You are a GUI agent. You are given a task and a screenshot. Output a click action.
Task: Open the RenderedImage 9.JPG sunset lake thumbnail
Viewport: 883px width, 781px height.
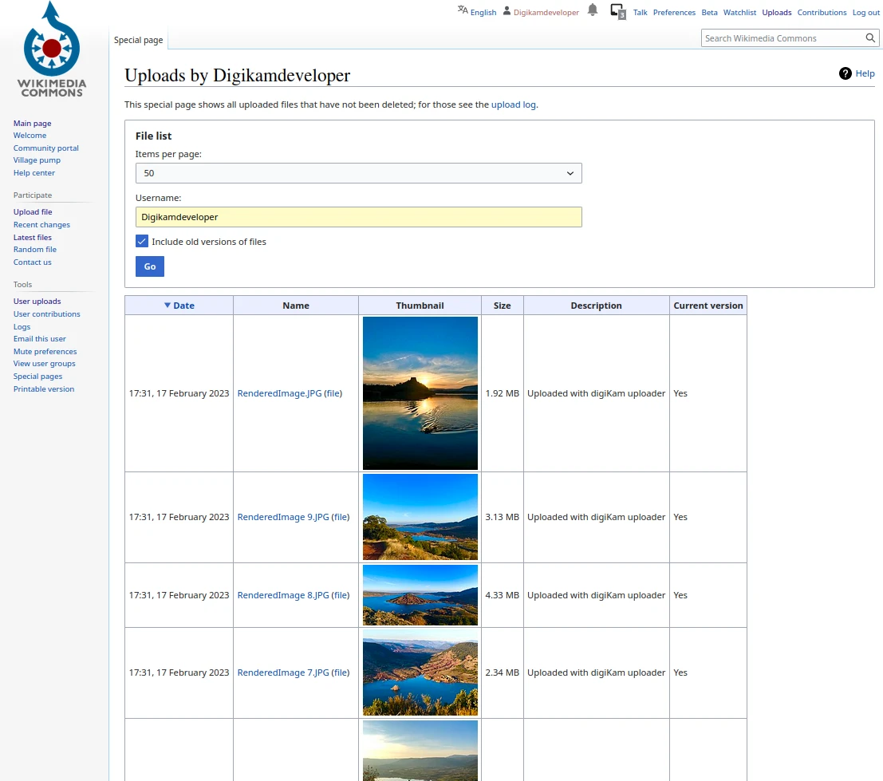[420, 517]
